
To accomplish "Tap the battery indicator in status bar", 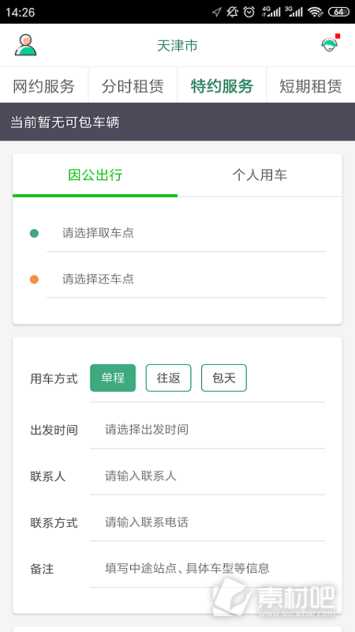I will point(338,12).
